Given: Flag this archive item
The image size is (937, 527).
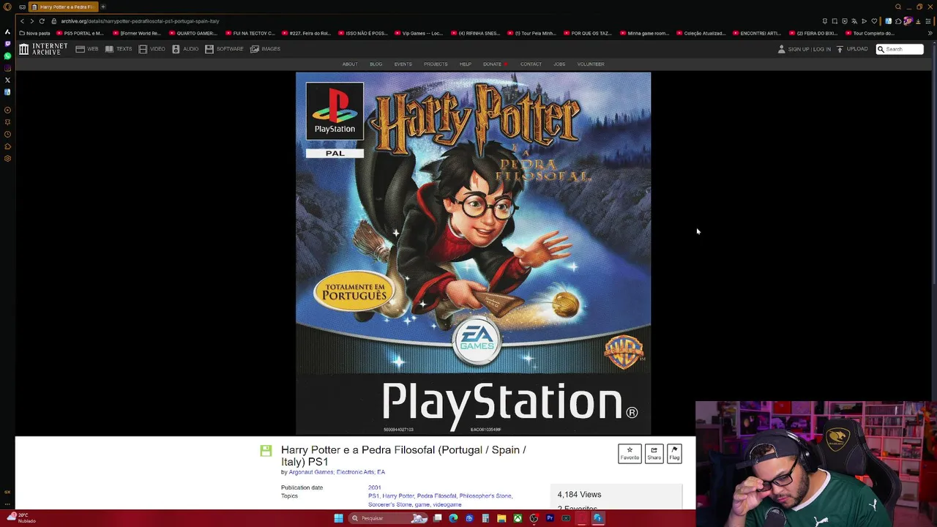Looking at the screenshot, I should point(674,453).
